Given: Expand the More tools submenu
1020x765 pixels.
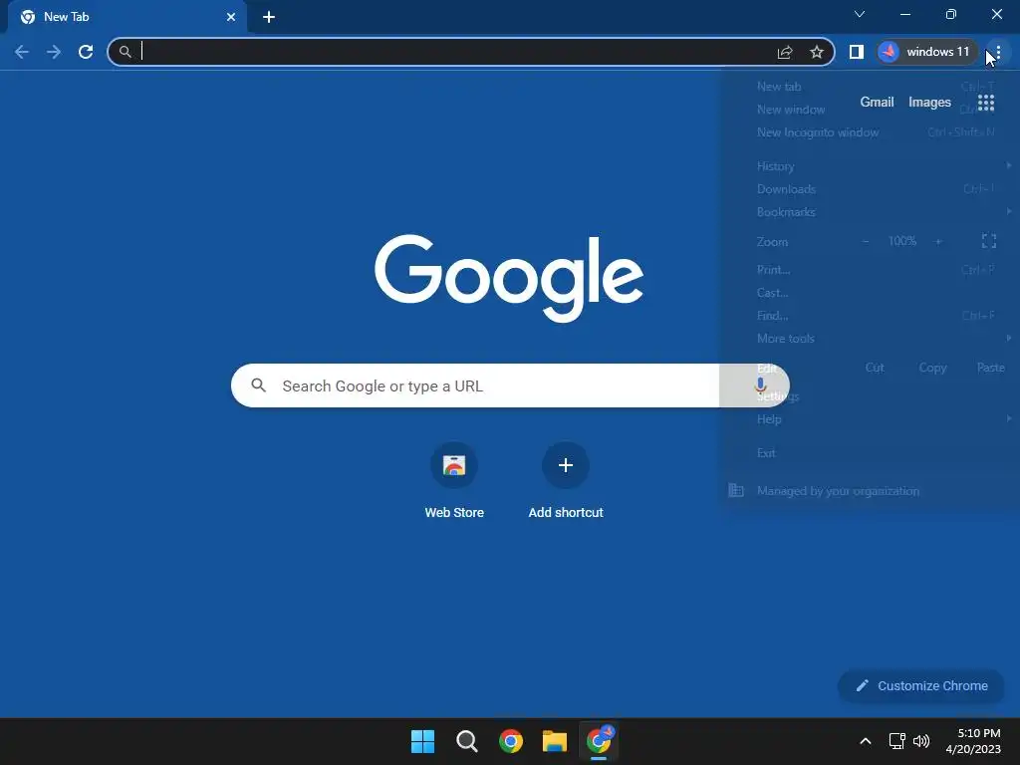Looking at the screenshot, I should (869, 339).
